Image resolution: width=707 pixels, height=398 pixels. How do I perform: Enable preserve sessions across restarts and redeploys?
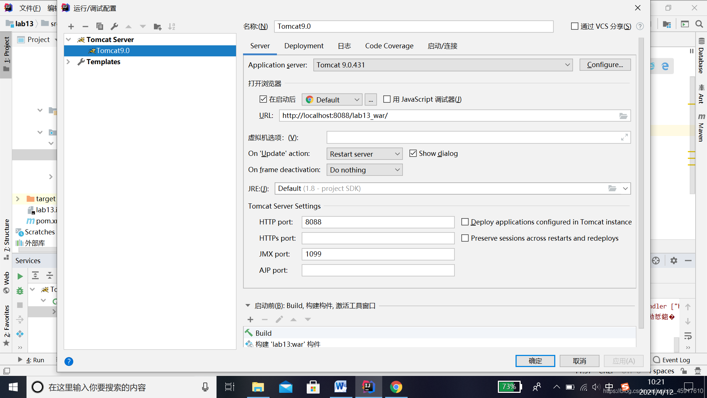(465, 238)
